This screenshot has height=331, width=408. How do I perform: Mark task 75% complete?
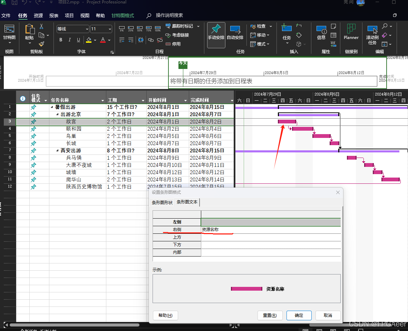click(x=149, y=29)
